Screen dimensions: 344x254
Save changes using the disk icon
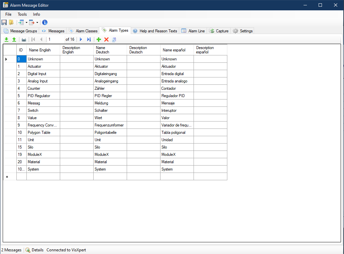pyautogui.click(x=4, y=22)
